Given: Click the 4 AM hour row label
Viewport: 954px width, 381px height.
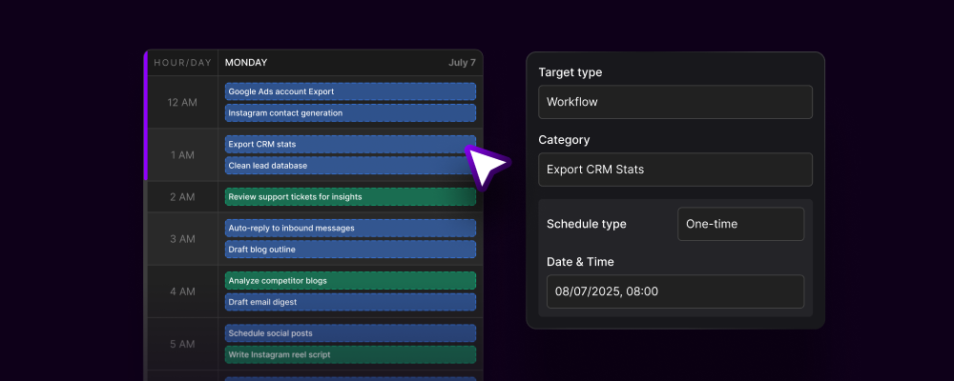Looking at the screenshot, I should pos(182,291).
